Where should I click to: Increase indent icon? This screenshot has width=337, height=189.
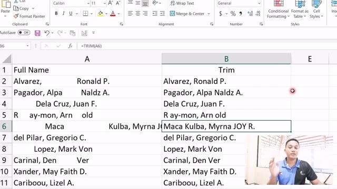click(162, 14)
